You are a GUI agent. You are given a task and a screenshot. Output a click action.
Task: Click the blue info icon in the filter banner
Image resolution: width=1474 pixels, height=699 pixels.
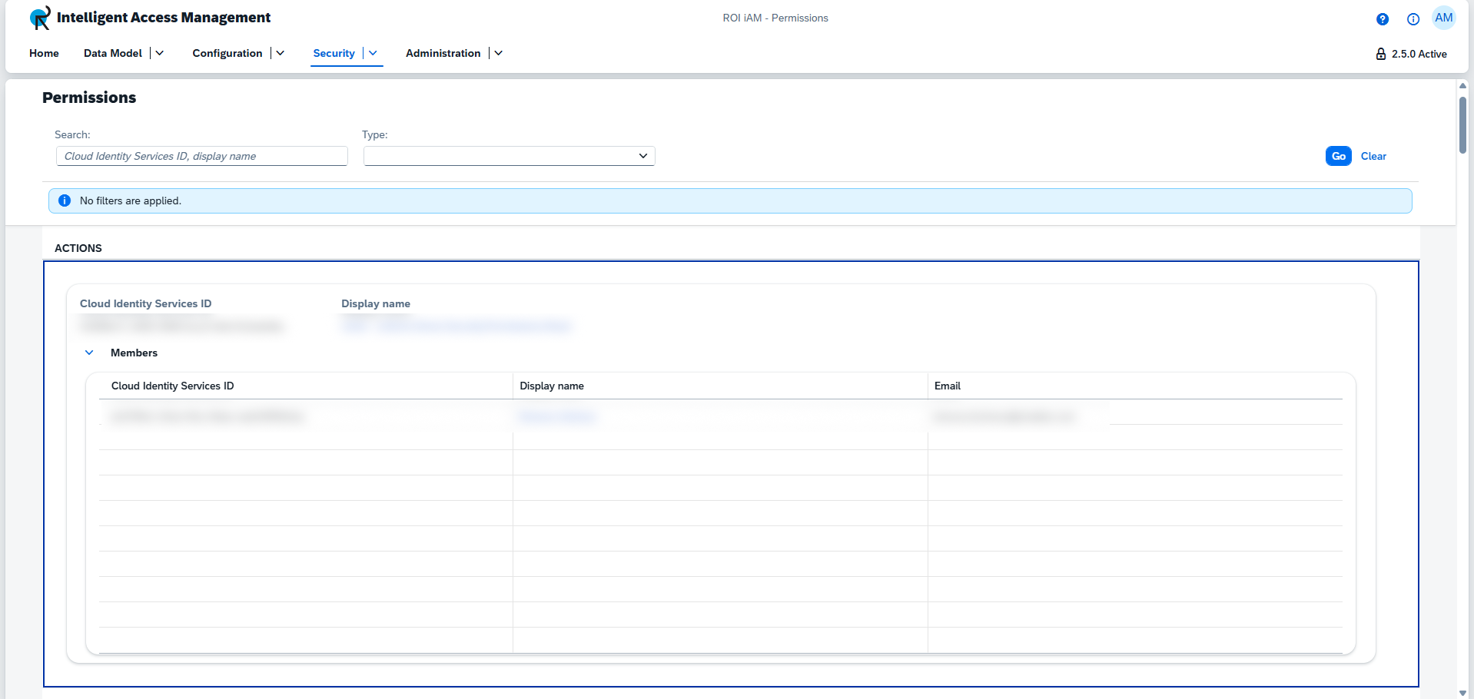click(x=65, y=200)
